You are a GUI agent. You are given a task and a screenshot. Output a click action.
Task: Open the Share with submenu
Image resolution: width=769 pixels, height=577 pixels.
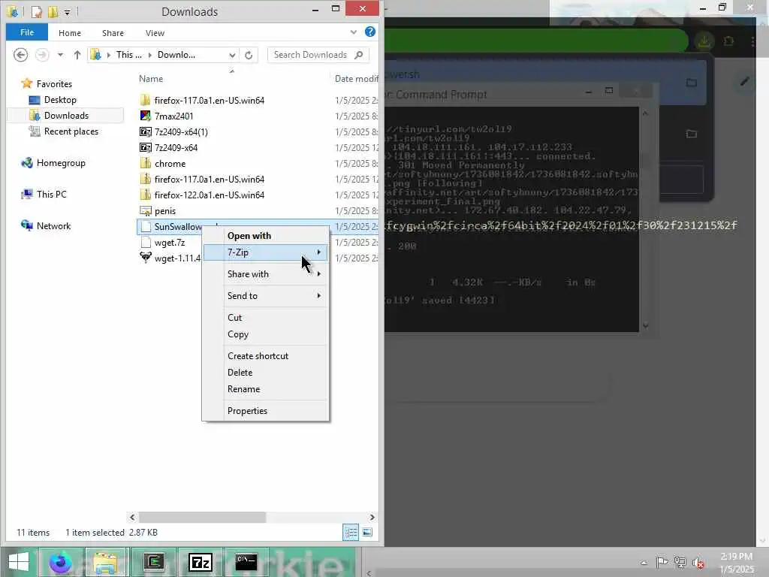[x=265, y=273]
